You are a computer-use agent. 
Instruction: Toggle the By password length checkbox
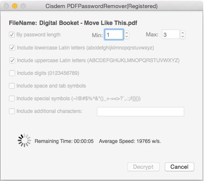(x=12, y=35)
